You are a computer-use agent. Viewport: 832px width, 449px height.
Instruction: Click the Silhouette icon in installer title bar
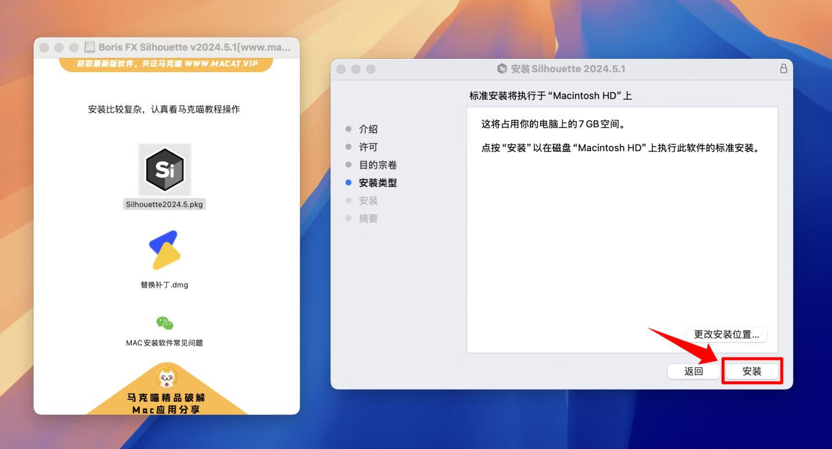(502, 69)
